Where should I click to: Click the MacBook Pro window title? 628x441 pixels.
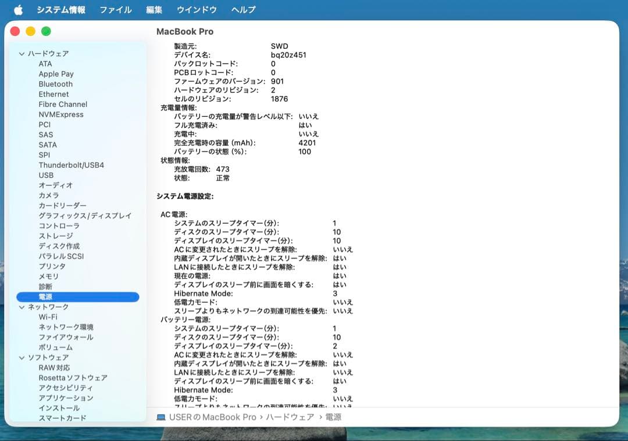tap(185, 31)
